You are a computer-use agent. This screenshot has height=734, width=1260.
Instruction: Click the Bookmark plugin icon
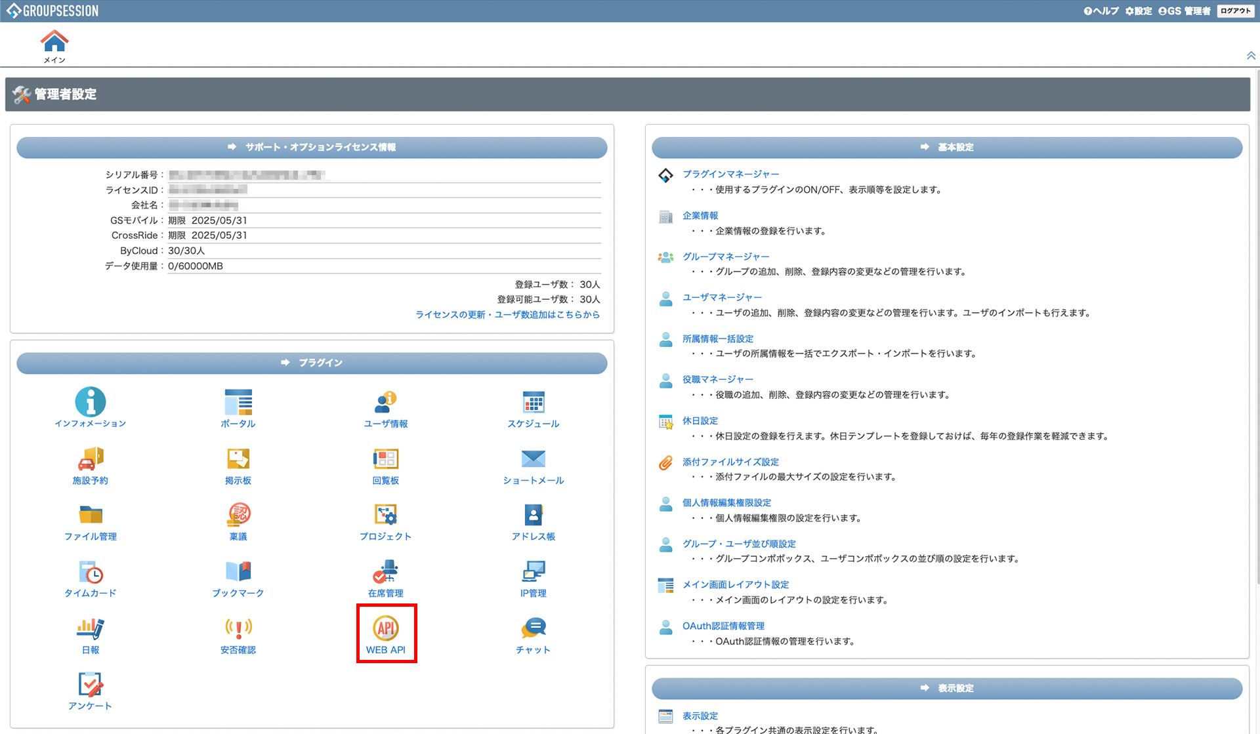click(238, 572)
